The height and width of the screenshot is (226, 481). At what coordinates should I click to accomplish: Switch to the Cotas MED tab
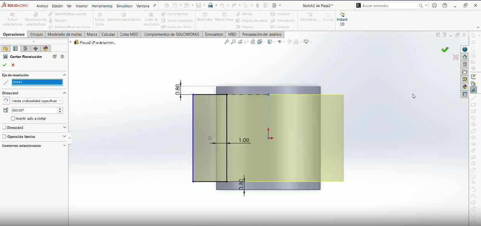coord(129,34)
